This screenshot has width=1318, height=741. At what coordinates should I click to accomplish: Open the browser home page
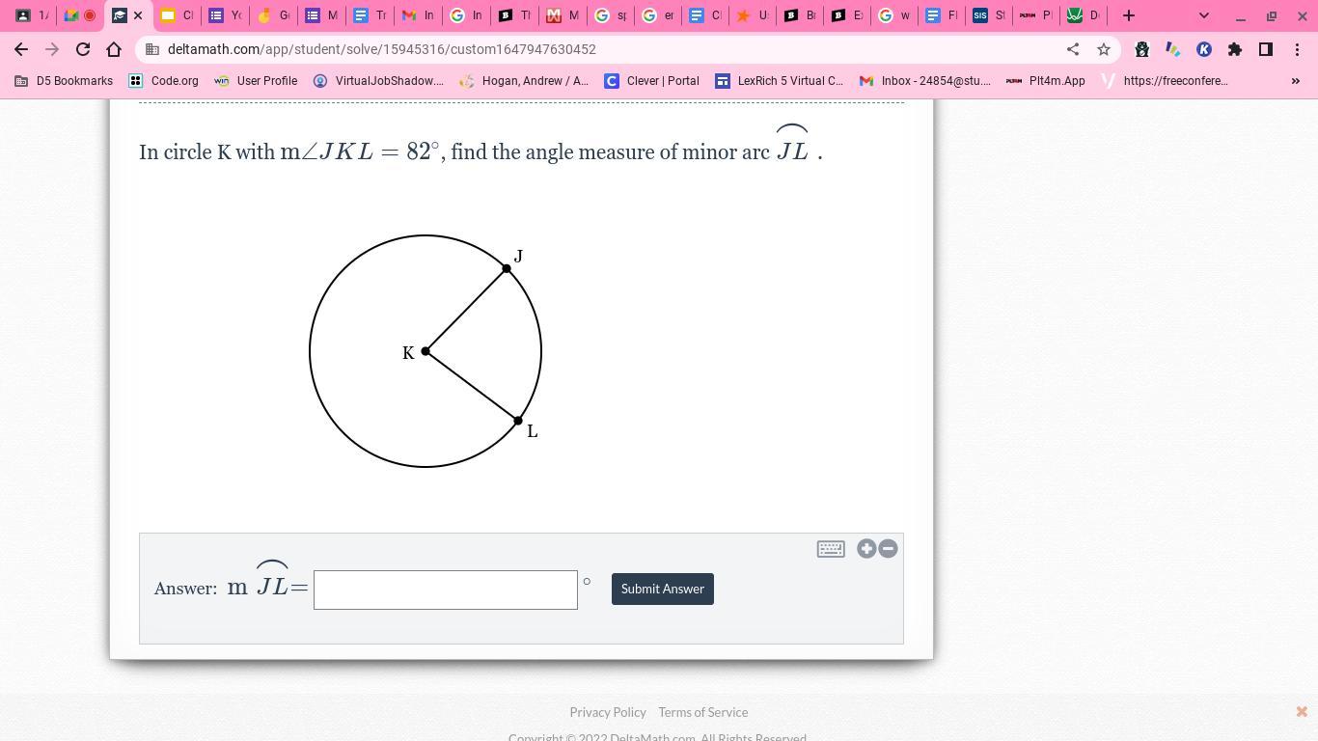[x=114, y=49]
